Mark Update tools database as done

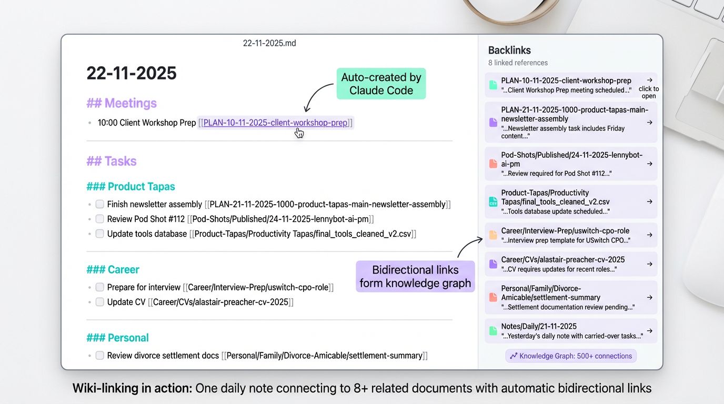click(x=99, y=234)
